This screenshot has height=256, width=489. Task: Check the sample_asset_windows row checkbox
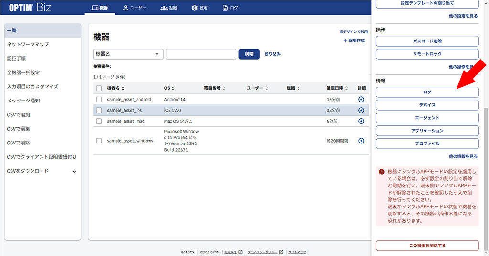tap(99, 141)
